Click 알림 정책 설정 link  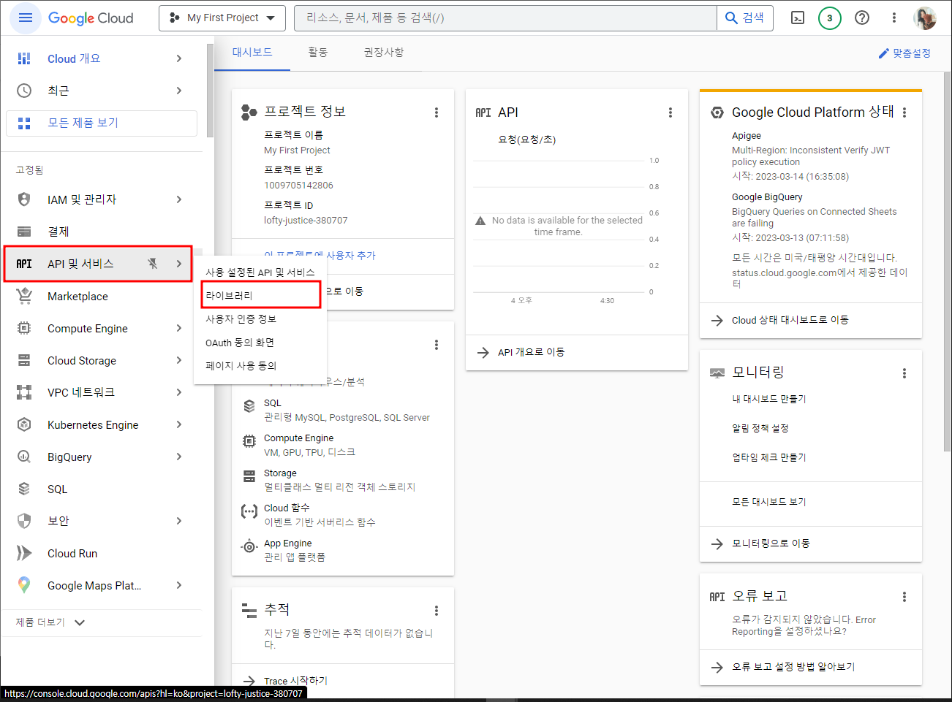(760, 428)
